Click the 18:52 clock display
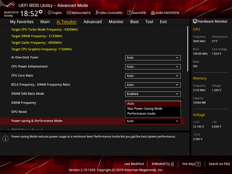 point(29,14)
